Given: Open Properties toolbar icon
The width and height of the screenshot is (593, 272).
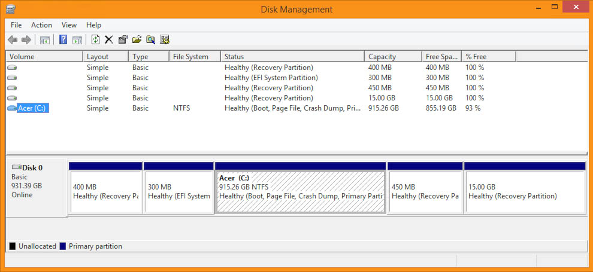Looking at the screenshot, I should click(123, 39).
